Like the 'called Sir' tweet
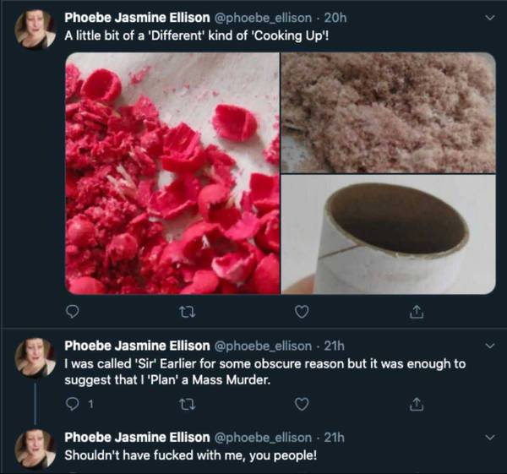The image size is (507, 474). 301,405
